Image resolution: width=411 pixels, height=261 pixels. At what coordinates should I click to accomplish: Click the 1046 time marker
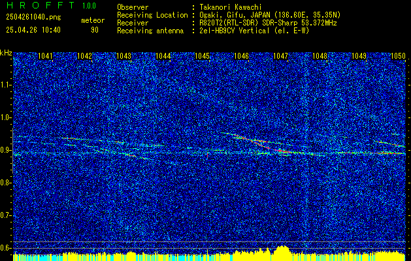coord(241,55)
